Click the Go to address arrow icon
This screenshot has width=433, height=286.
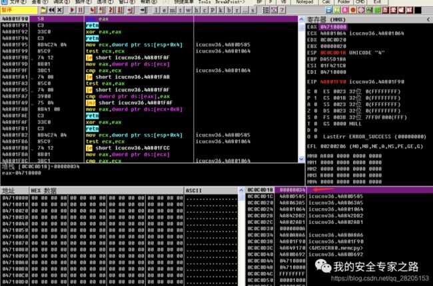coord(144,10)
